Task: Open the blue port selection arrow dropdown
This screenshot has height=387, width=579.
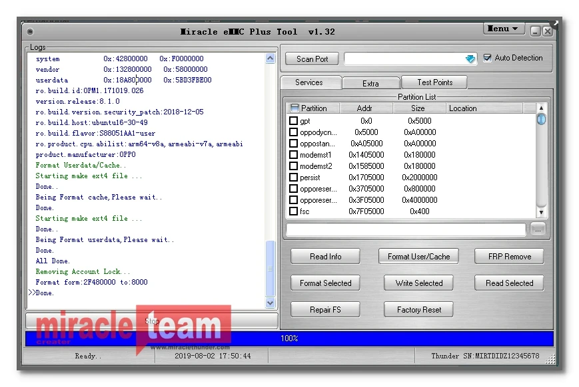Action: coord(470,59)
